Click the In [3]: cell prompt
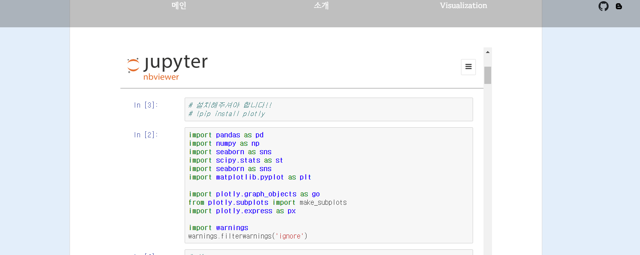The image size is (640, 255). [146, 105]
